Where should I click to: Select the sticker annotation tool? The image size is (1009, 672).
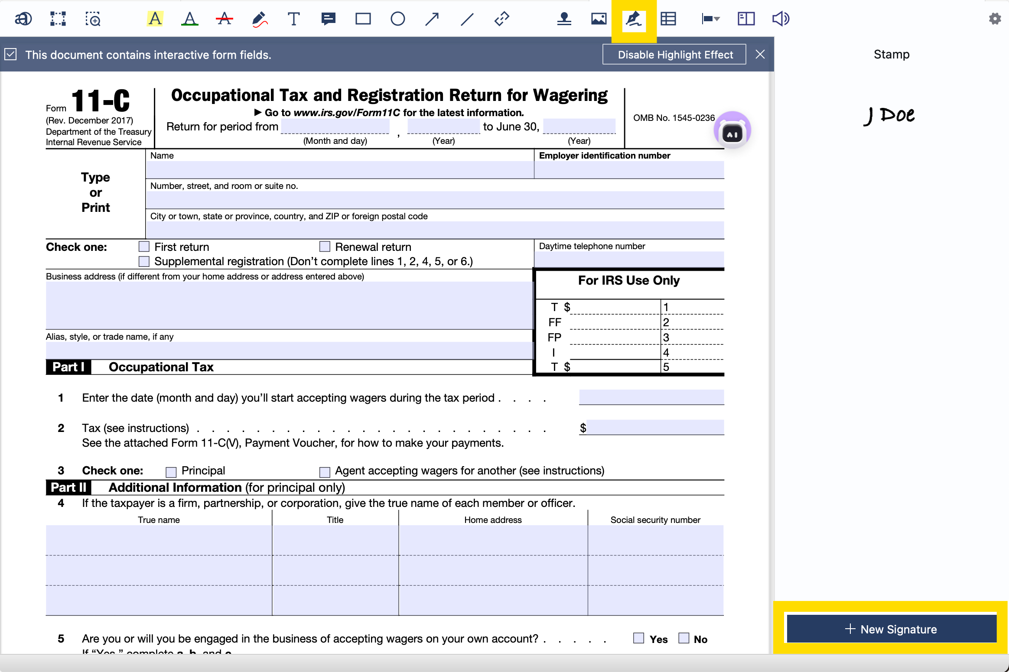[23, 19]
